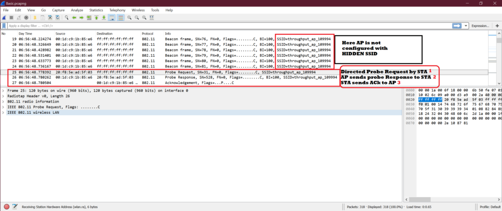Image resolution: width=502 pixels, height=211 pixels.
Task: Open the Edit menu
Action: (x=18, y=10)
